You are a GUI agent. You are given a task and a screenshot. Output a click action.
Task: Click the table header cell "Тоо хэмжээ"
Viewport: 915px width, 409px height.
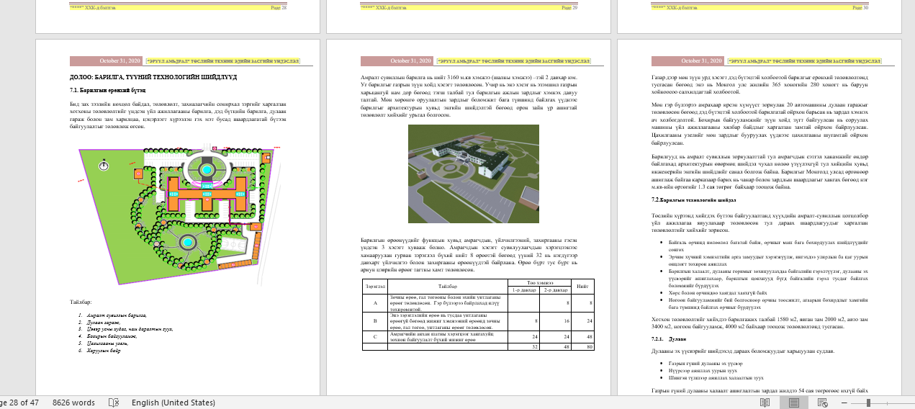click(541, 282)
